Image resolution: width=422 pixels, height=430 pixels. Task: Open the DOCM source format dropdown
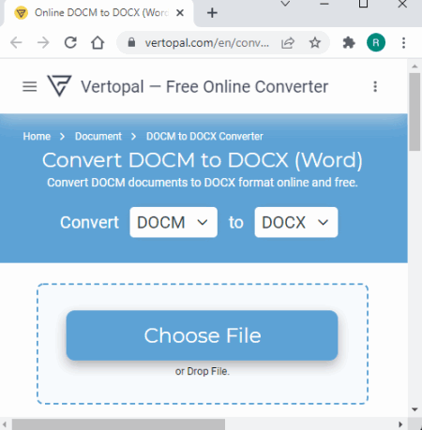173,222
